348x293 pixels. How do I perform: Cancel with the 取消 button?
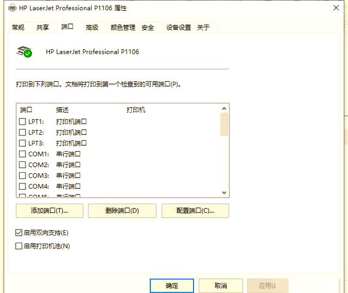click(221, 285)
